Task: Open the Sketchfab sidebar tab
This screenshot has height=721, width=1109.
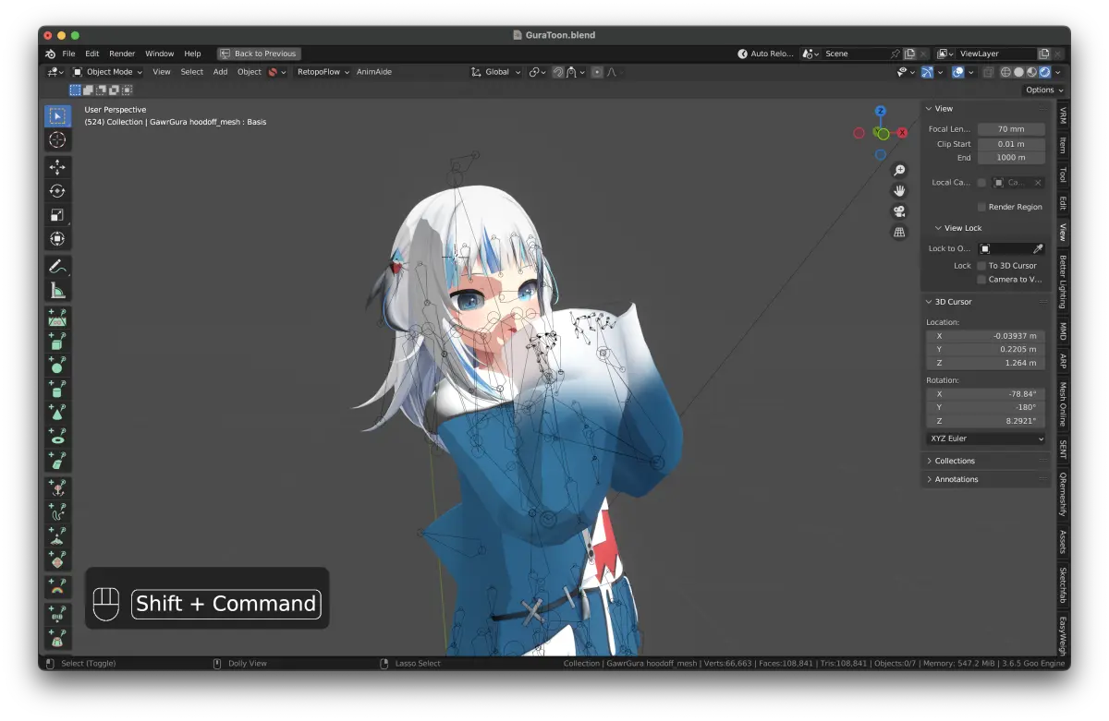Action: click(1063, 584)
